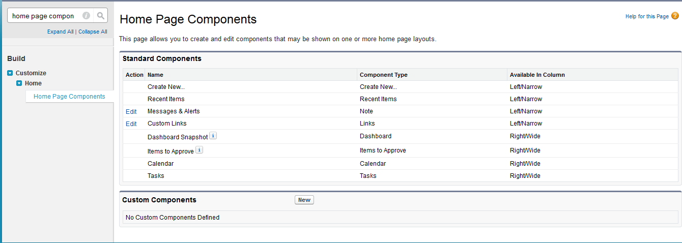This screenshot has height=243, width=682.
Task: Click Home Page Components page title
Action: point(188,20)
